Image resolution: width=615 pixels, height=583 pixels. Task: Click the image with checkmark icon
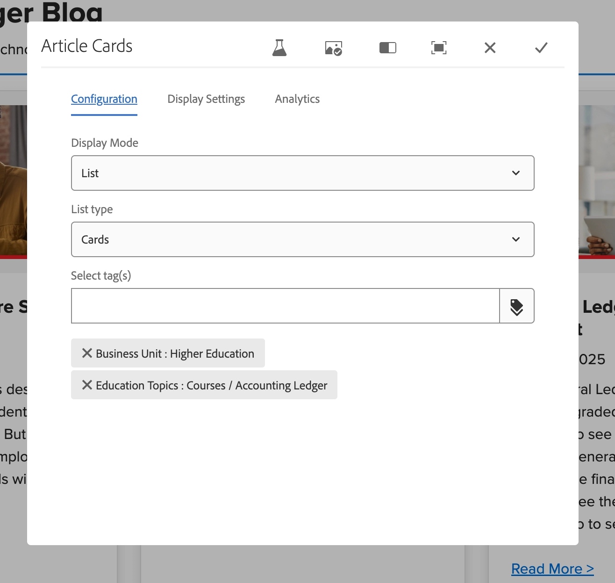(x=334, y=48)
